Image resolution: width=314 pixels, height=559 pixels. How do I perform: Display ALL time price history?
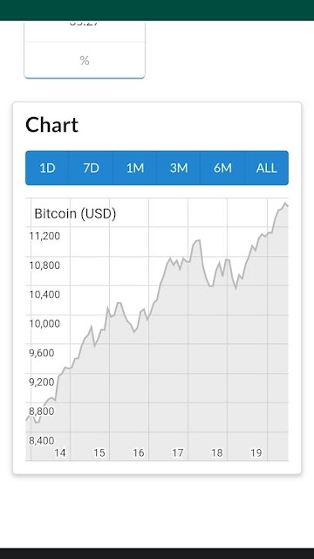click(266, 168)
